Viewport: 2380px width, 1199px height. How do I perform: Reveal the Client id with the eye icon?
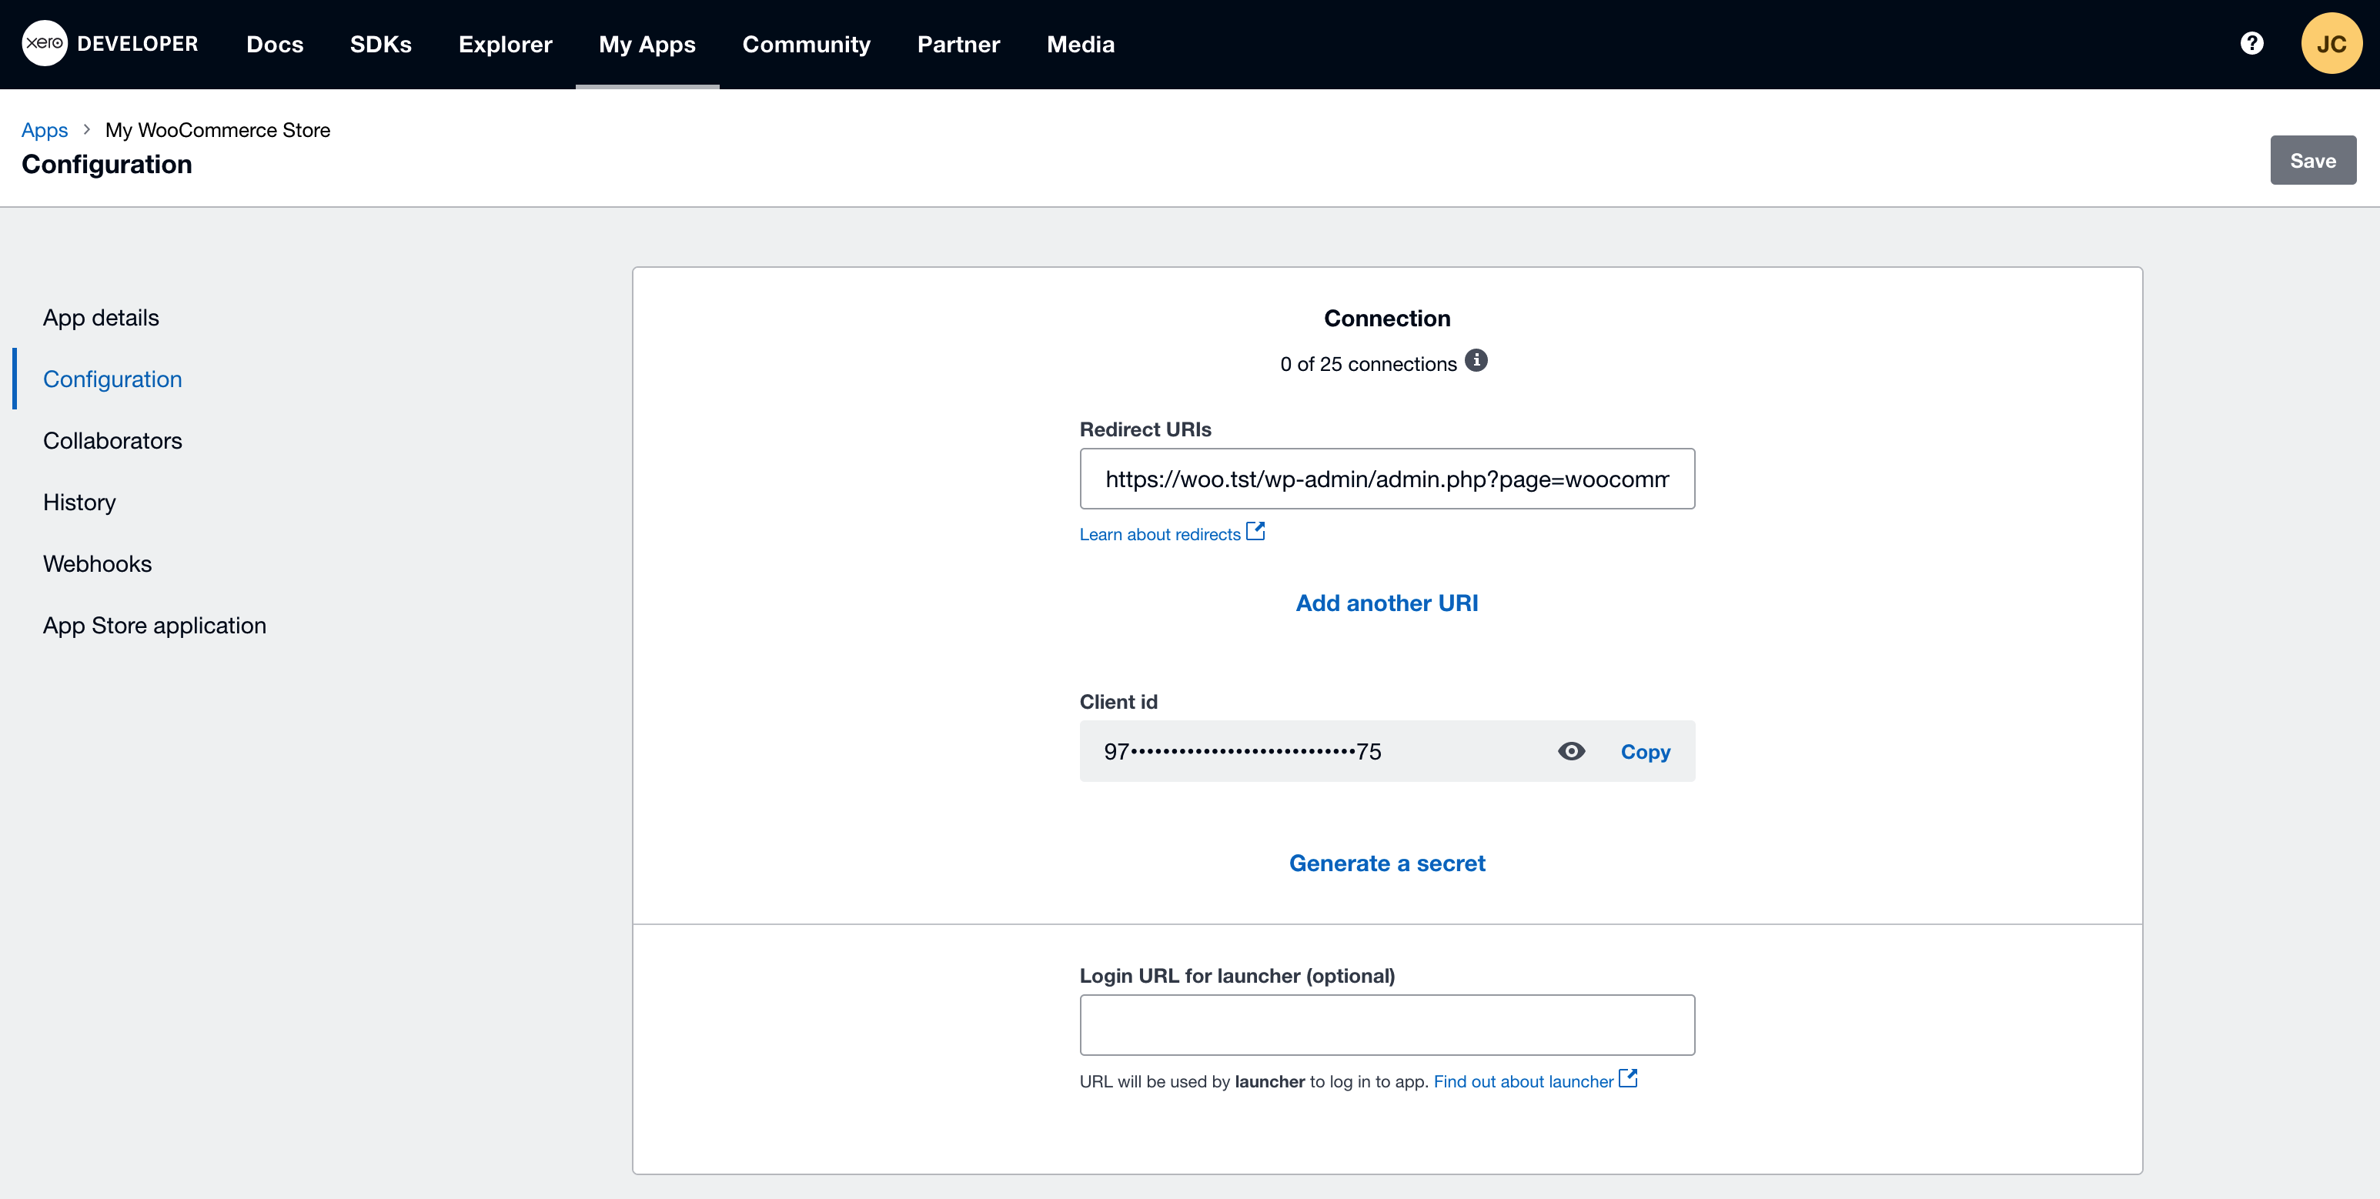coord(1572,751)
